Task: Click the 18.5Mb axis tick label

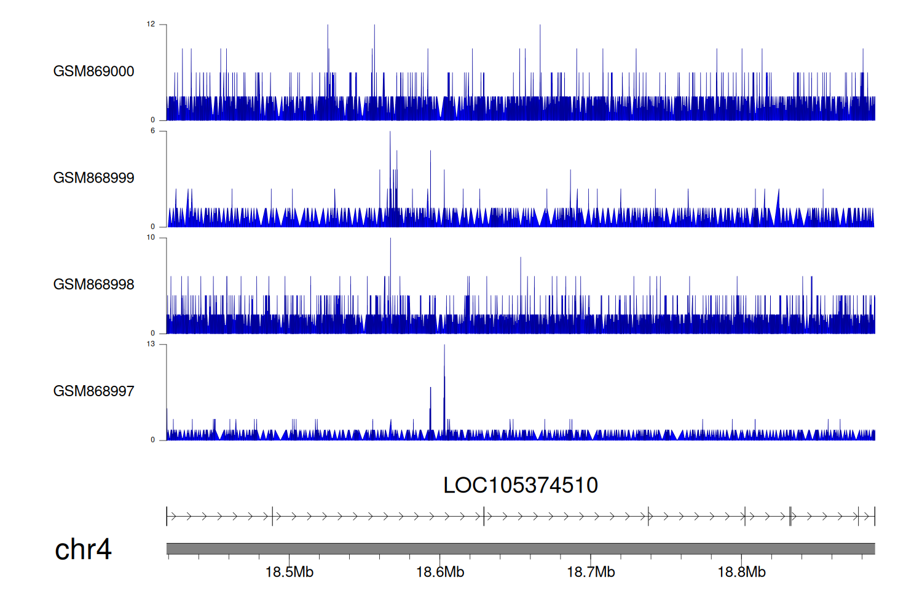Action: [289, 573]
